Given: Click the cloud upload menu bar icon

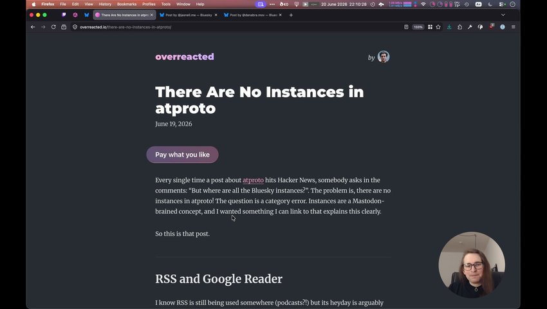Looking at the screenshot, I should pos(382,5).
